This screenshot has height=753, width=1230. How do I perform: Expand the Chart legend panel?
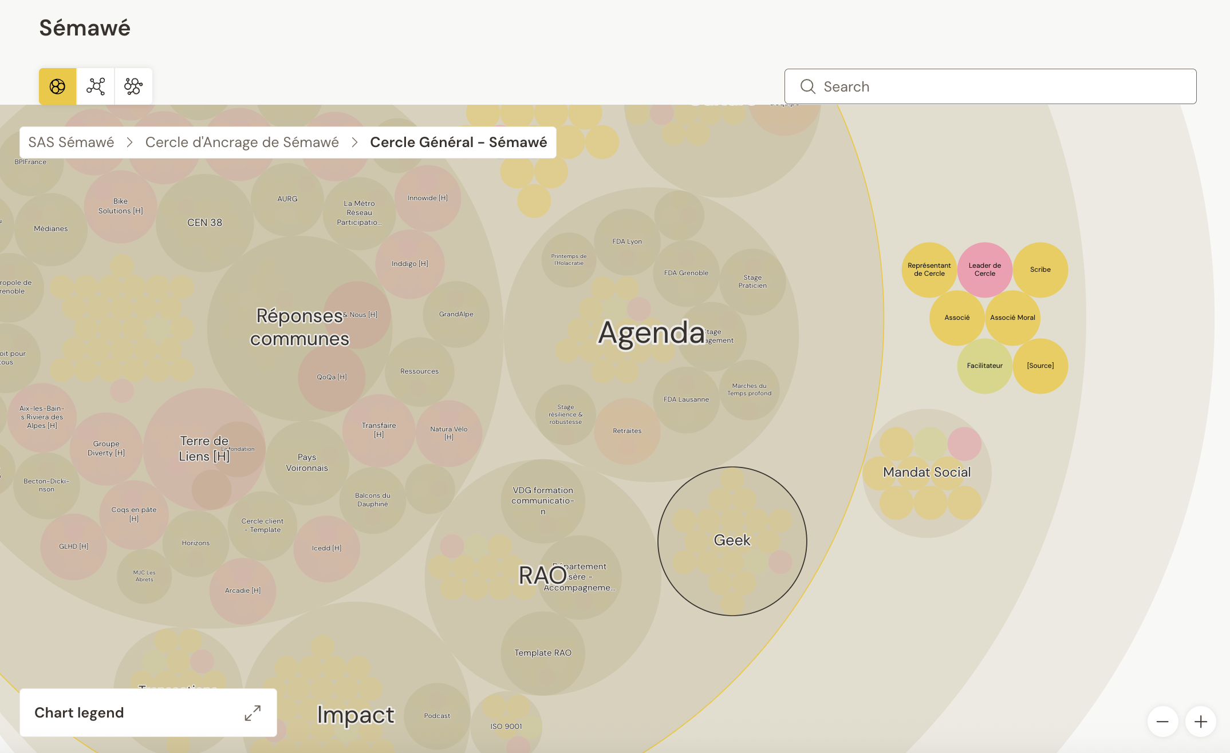point(253,713)
